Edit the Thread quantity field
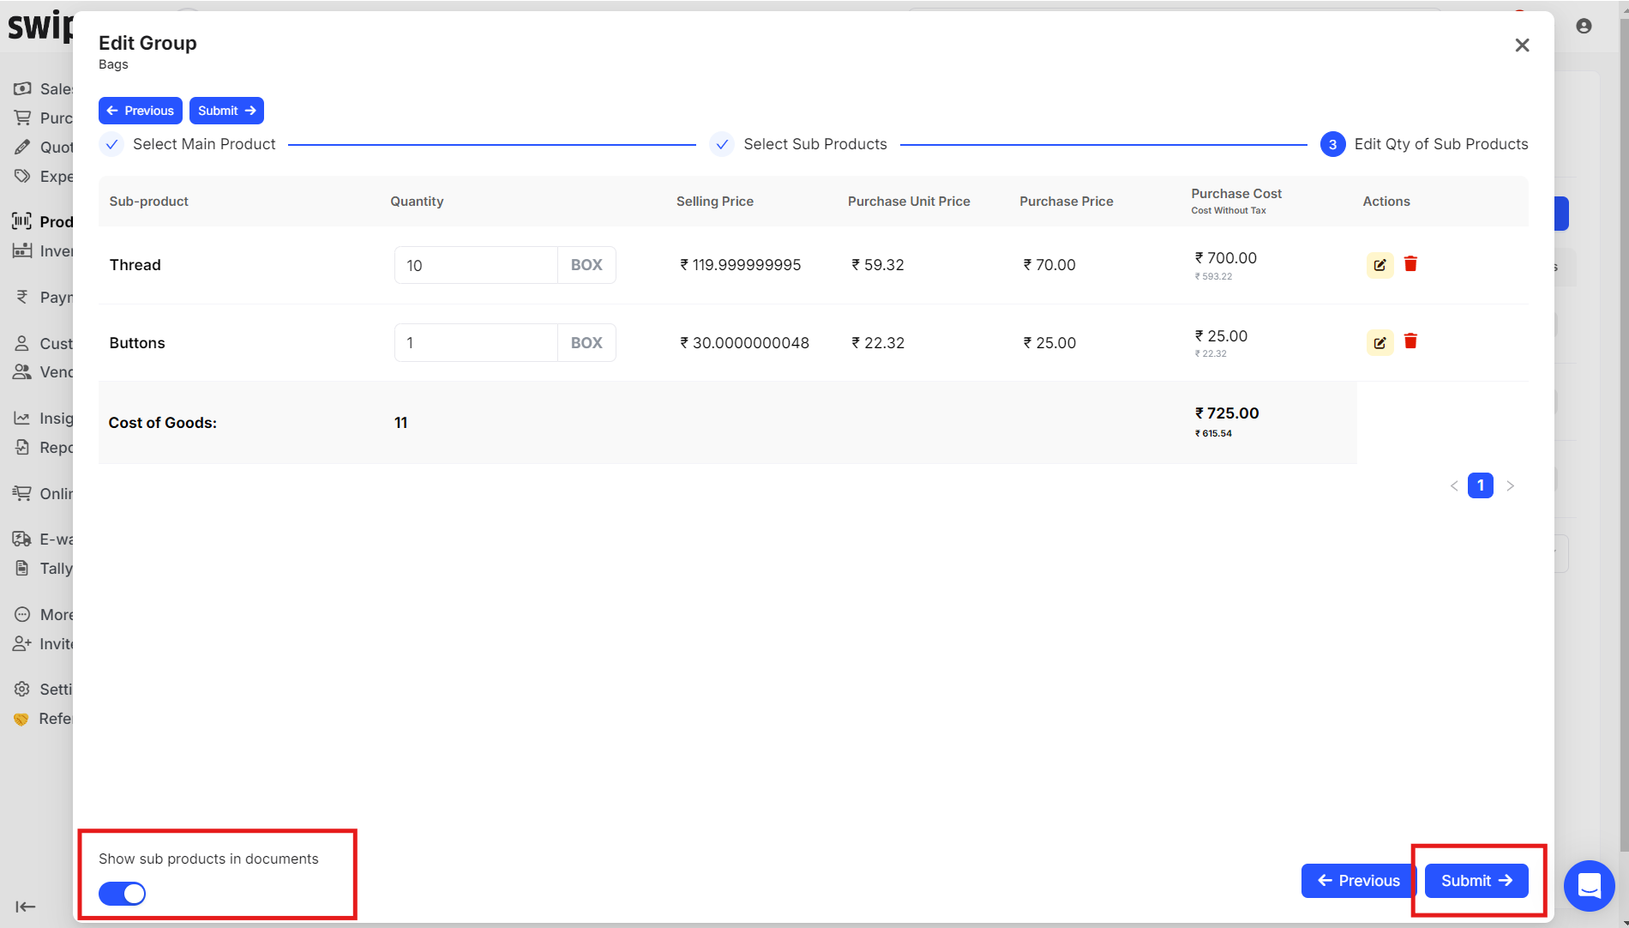1629x928 pixels. point(476,265)
